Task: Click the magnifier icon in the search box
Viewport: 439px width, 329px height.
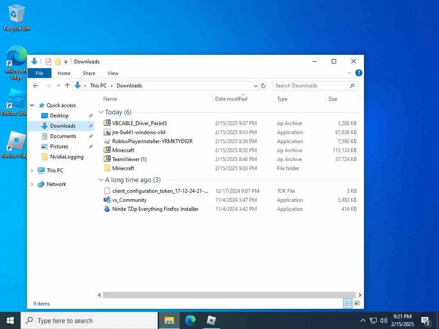Action: point(352,86)
